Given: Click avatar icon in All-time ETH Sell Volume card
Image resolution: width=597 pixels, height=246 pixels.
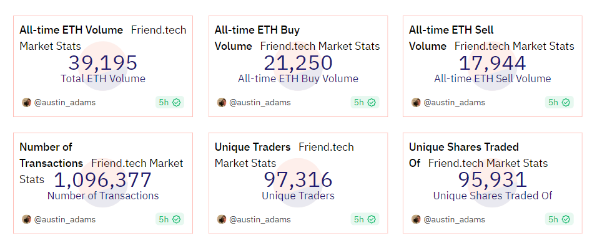Looking at the screenshot, I should 416,103.
